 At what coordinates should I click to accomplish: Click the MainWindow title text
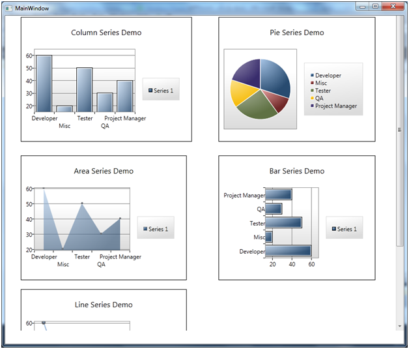point(32,8)
